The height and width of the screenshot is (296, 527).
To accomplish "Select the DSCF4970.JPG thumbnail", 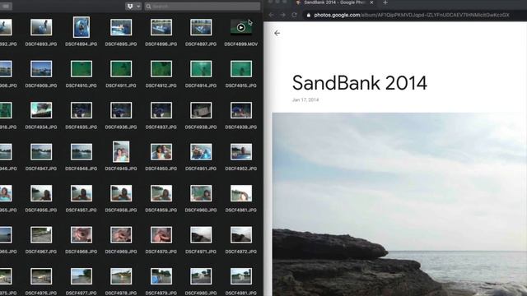I will 161,235.
